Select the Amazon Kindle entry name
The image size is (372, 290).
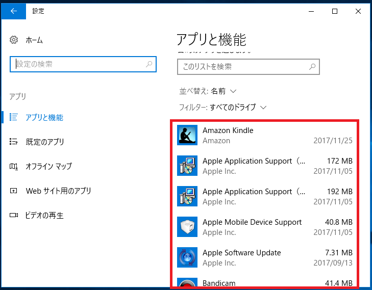(x=228, y=130)
